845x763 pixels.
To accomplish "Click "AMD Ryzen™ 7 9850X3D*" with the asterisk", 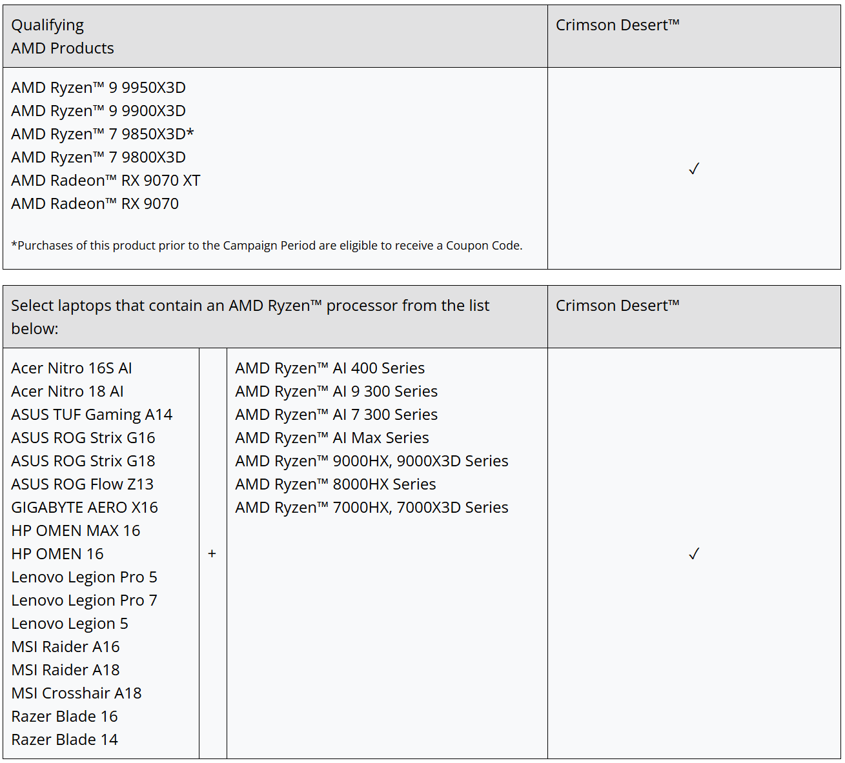I will click(x=103, y=134).
